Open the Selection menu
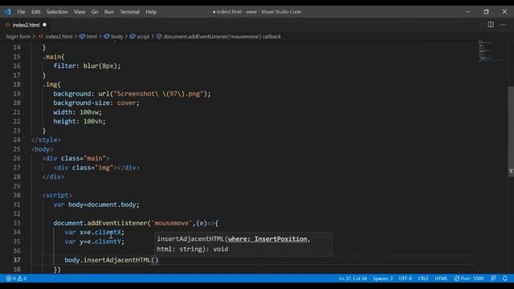This screenshot has height=289, width=514. (57, 12)
